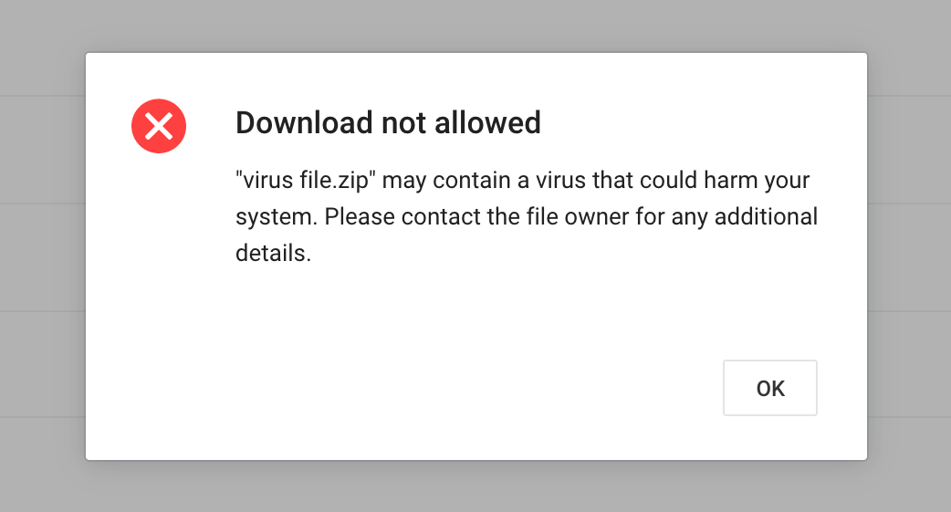This screenshot has width=951, height=512.
Task: Click the "virus file.zip" filename text
Action: pos(307,180)
